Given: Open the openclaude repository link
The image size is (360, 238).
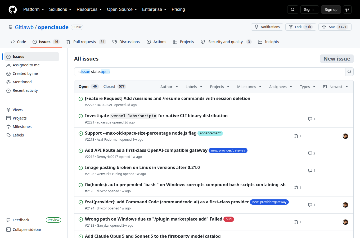Looking at the screenshot, I should 53,27.
